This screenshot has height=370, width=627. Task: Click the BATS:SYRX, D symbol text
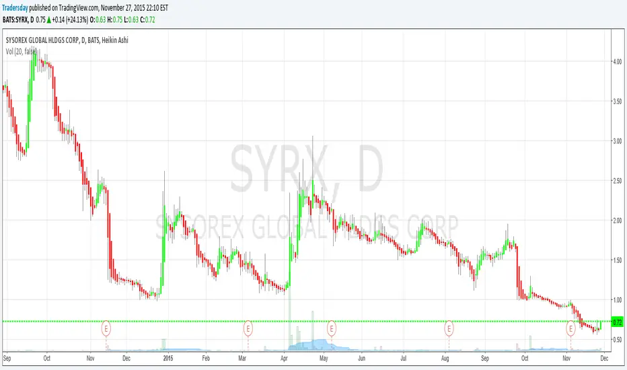pyautogui.click(x=18, y=20)
